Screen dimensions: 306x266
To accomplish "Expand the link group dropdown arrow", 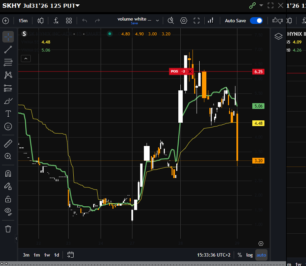I will coord(261,5).
